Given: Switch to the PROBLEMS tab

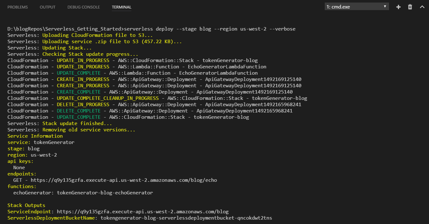Looking at the screenshot, I should click(x=17, y=7).
